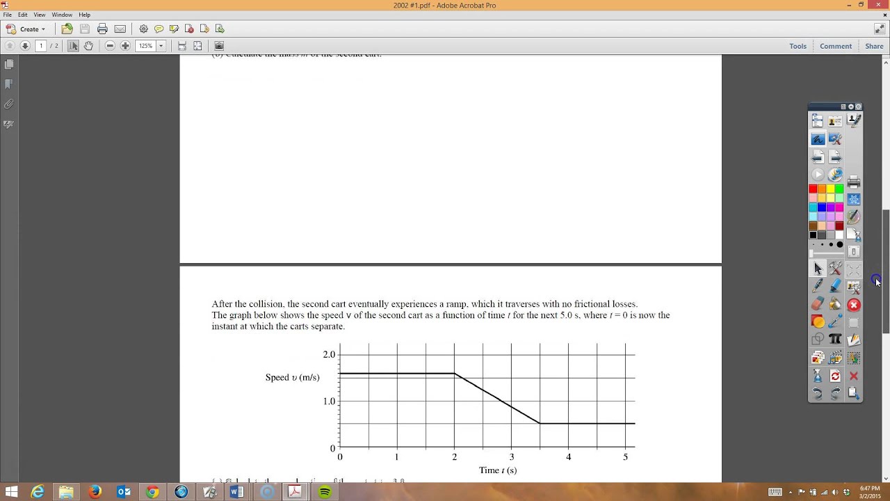
Task: Open a file with the folder icon
Action: click(x=67, y=29)
